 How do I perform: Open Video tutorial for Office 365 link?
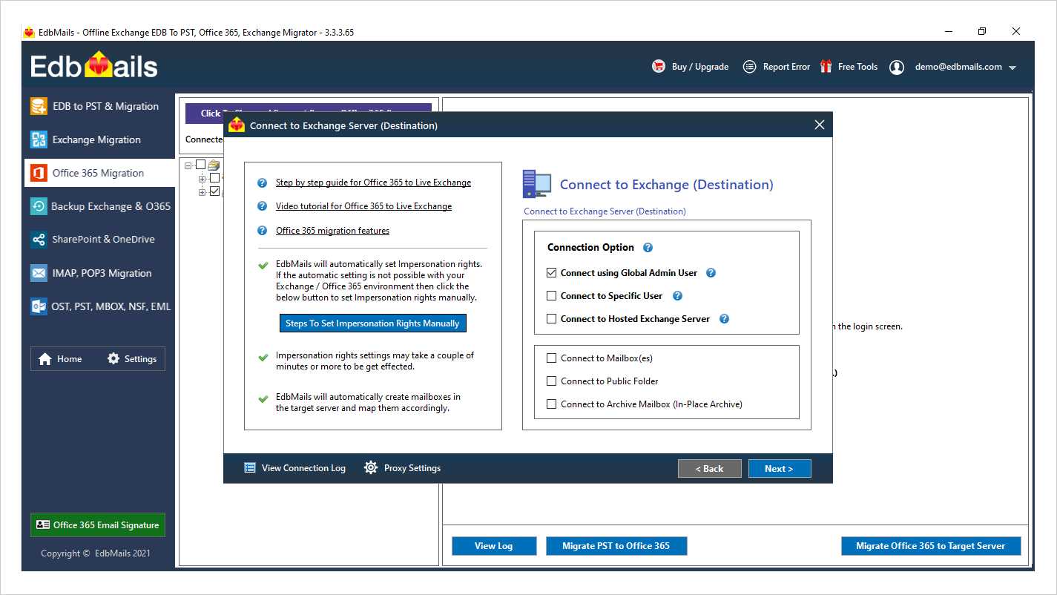point(363,206)
